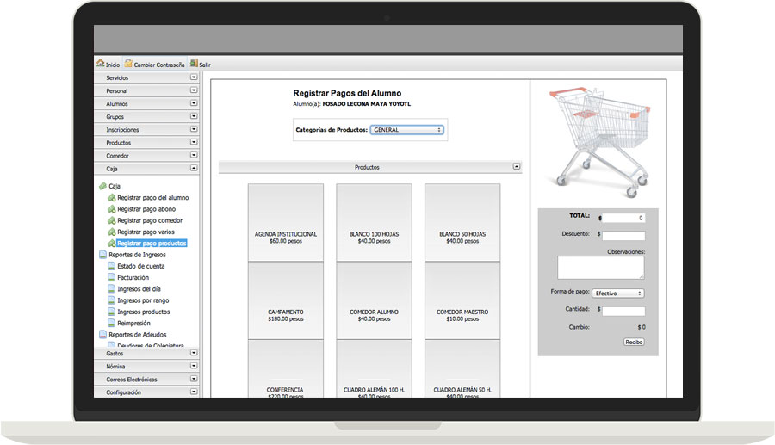The image size is (775, 445).
Task: Click the Cambiar Contraseña key icon
Action: click(x=128, y=63)
